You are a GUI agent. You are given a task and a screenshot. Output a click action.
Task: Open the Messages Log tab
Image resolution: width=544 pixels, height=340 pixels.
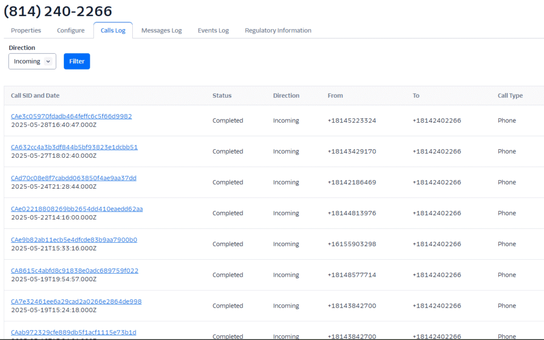coord(161,30)
